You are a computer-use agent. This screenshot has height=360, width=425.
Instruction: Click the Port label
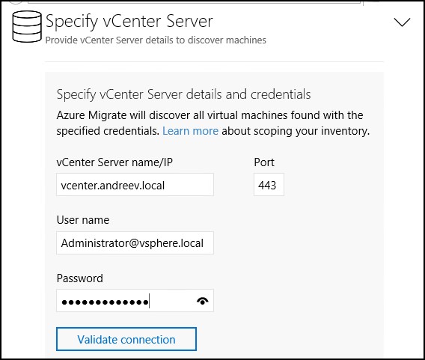264,162
